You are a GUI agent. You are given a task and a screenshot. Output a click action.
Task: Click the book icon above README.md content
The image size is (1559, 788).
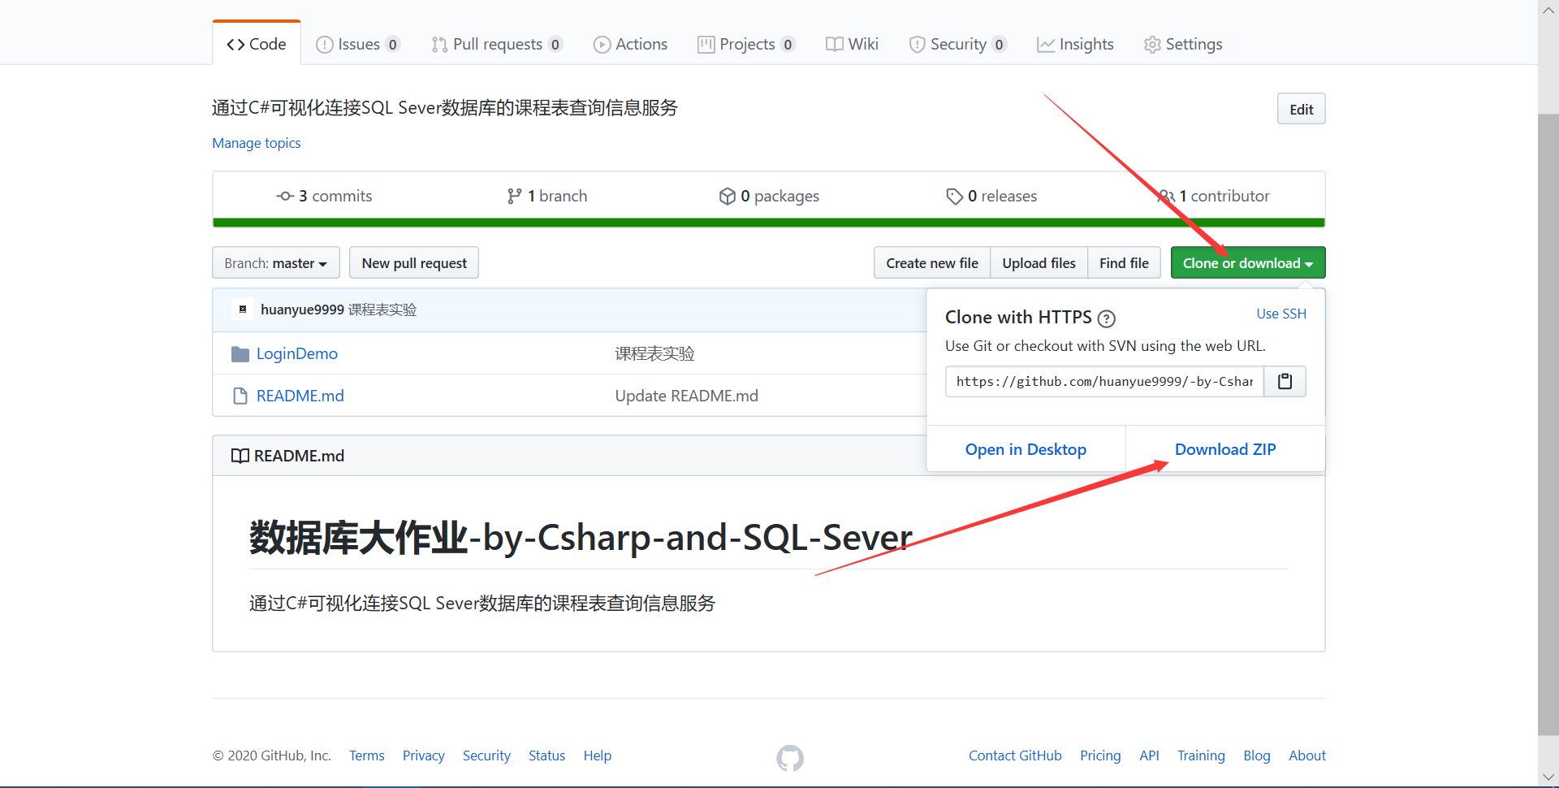point(240,455)
